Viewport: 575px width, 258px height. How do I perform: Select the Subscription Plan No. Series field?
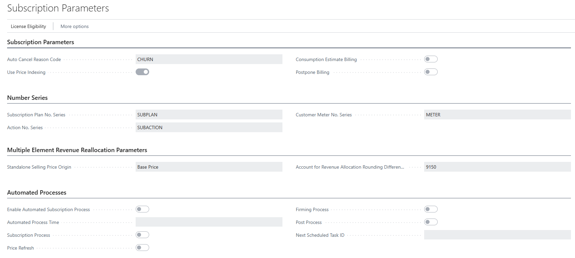tap(209, 115)
